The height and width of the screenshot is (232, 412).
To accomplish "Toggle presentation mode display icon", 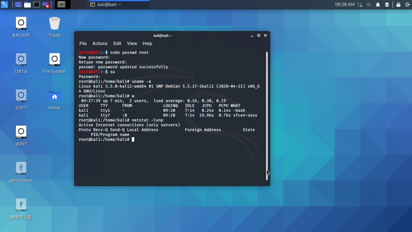I will coord(359,5).
